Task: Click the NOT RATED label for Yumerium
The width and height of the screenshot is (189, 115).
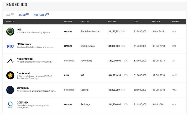Action: [x=69, y=90]
